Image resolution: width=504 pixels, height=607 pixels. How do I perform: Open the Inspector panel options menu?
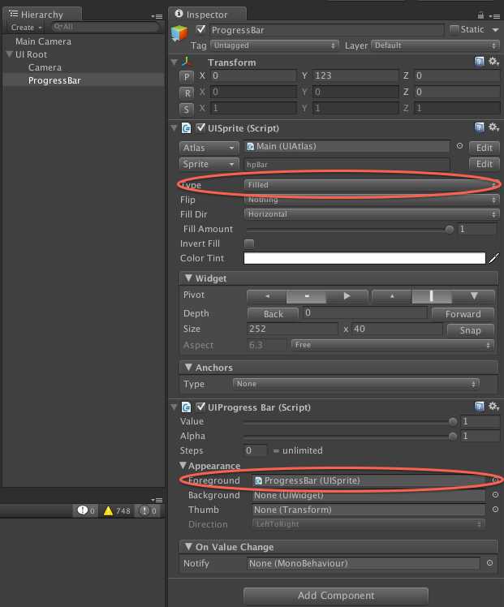[x=494, y=16]
